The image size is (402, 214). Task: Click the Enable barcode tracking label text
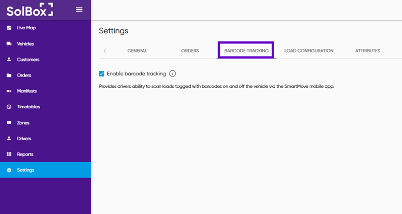(137, 73)
